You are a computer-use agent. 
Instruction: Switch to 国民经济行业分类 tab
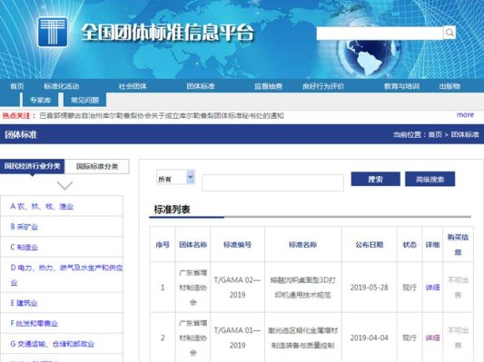pos(32,166)
